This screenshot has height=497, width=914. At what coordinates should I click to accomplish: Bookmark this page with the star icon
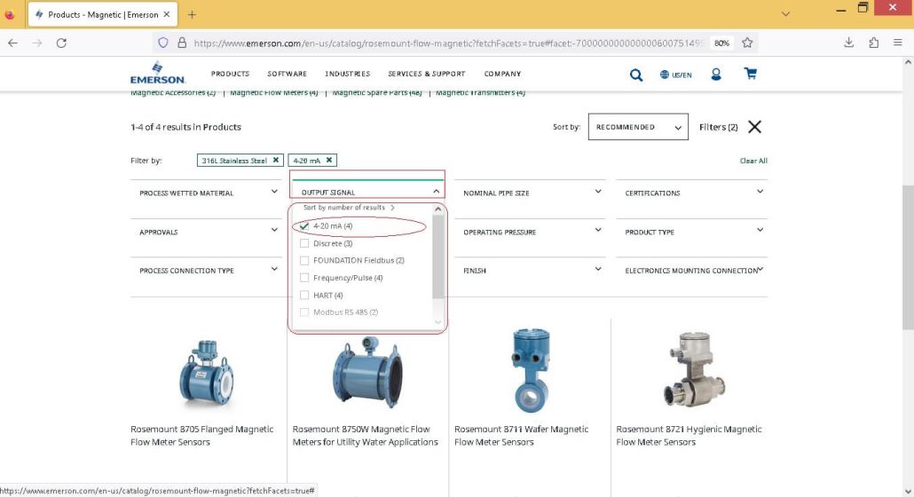(747, 43)
